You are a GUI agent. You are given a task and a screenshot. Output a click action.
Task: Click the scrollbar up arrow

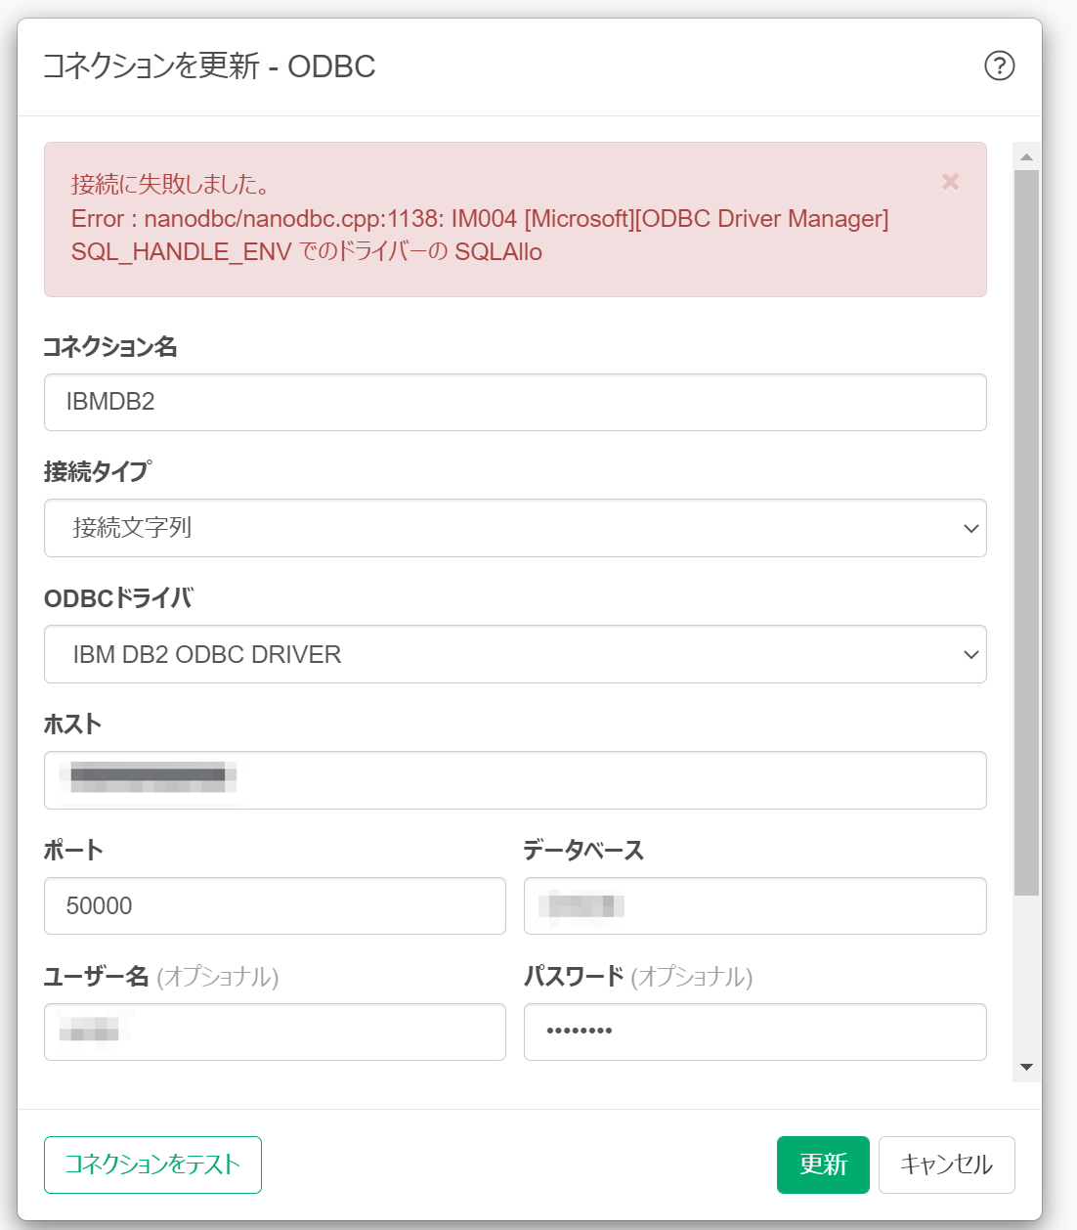(x=1026, y=156)
